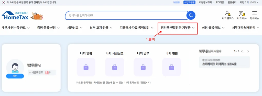Click 나의 세금신고 heading
This screenshot has height=96, width=262.
(x=115, y=54)
